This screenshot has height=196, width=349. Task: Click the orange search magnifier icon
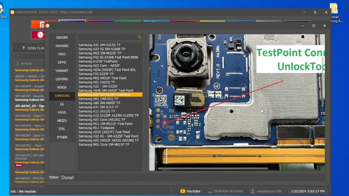point(139,37)
